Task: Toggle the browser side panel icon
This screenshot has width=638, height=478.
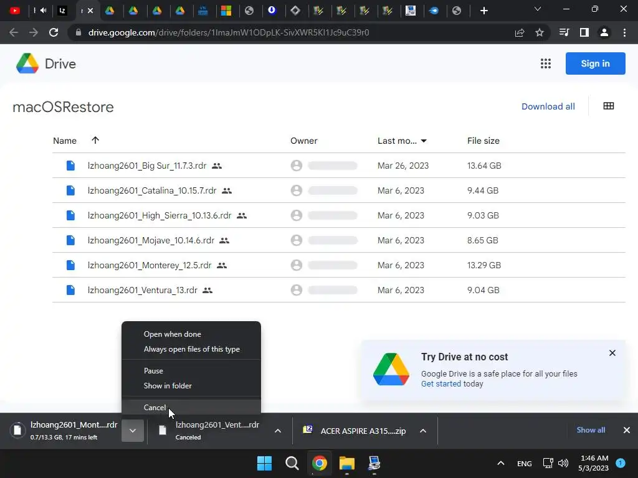Action: (x=584, y=32)
